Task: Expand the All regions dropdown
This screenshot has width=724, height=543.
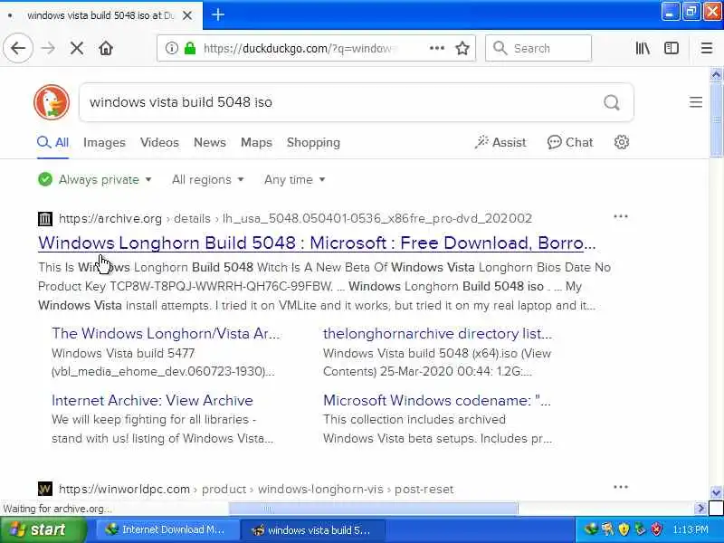Action: click(208, 179)
